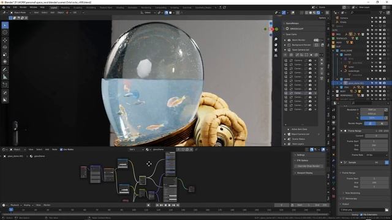Adjust the Resolution percentage slider

[372, 118]
